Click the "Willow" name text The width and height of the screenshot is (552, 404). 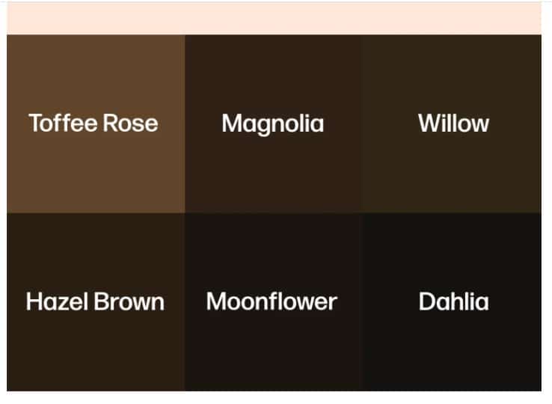pyautogui.click(x=453, y=123)
